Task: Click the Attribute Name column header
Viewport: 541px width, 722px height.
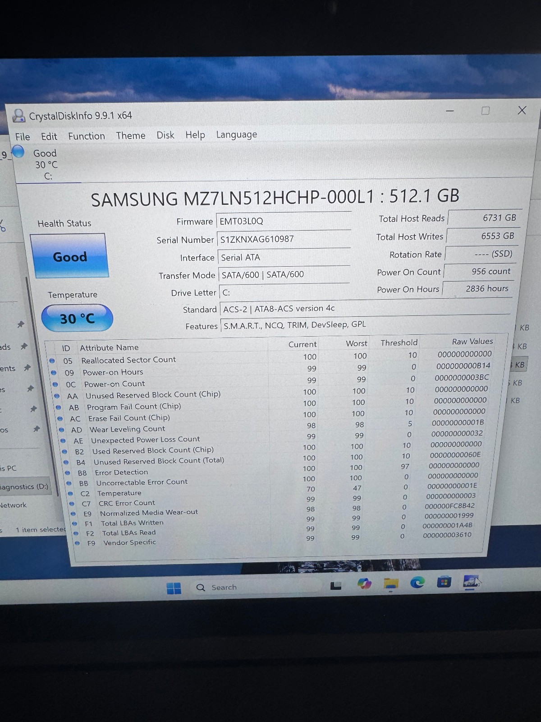Action: coord(109,347)
